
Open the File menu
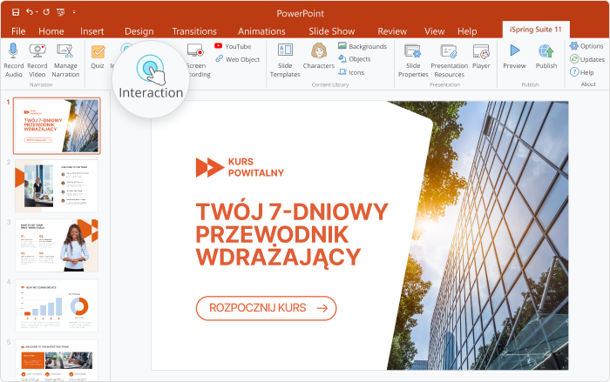(x=18, y=31)
